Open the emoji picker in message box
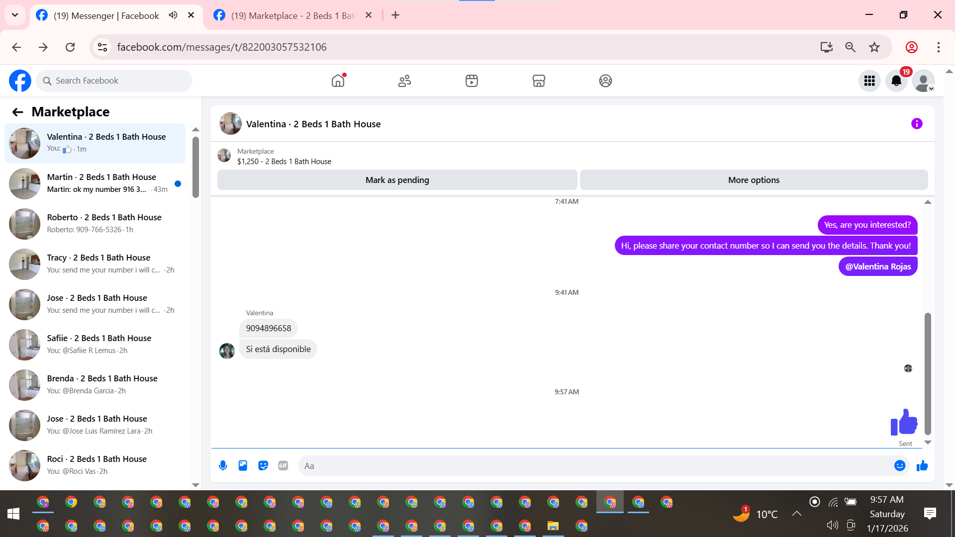955x537 pixels. pos(899,466)
